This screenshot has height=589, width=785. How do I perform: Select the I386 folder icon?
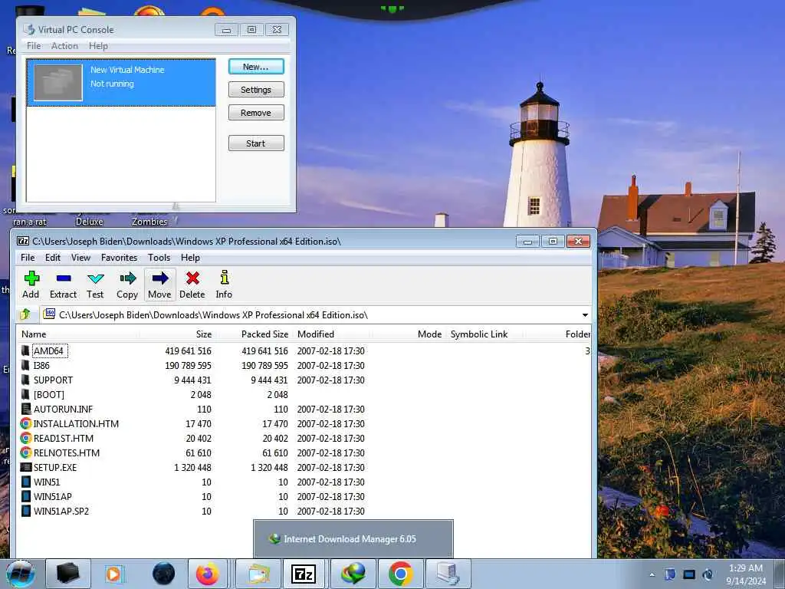point(25,365)
